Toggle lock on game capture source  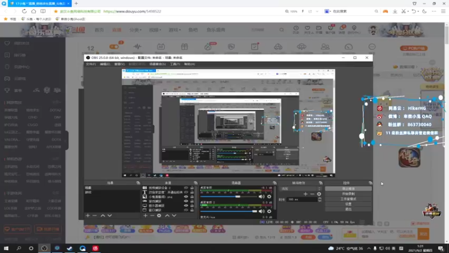(192, 201)
